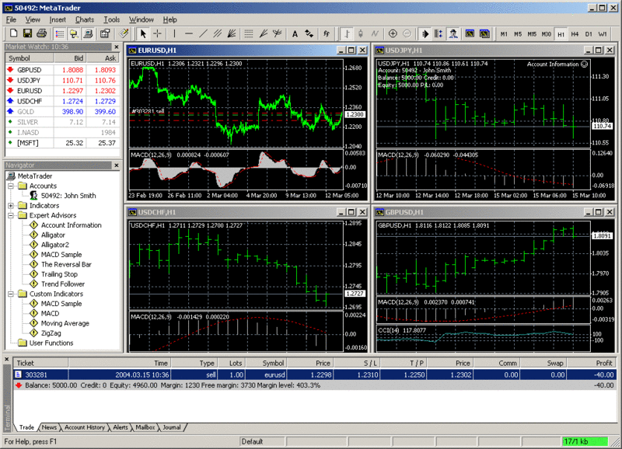This screenshot has width=622, height=449.
Task: Click the tile/cascade chart windows icon
Action: point(484,33)
